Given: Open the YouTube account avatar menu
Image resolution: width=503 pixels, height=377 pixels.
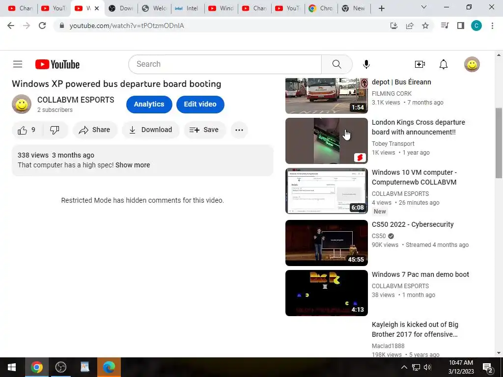Looking at the screenshot, I should coord(472,64).
